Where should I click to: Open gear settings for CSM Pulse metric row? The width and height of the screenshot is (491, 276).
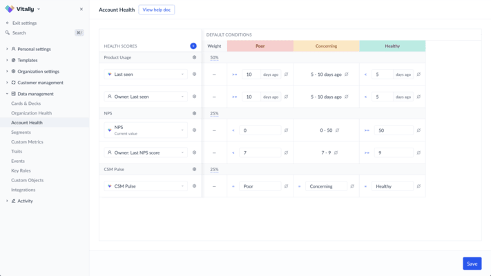[x=194, y=186]
